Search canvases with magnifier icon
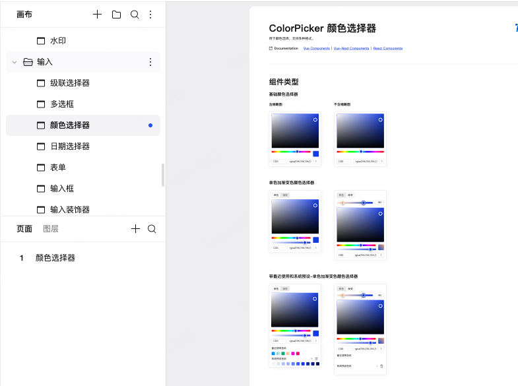Screen dimensions: 518x386 click(135, 15)
